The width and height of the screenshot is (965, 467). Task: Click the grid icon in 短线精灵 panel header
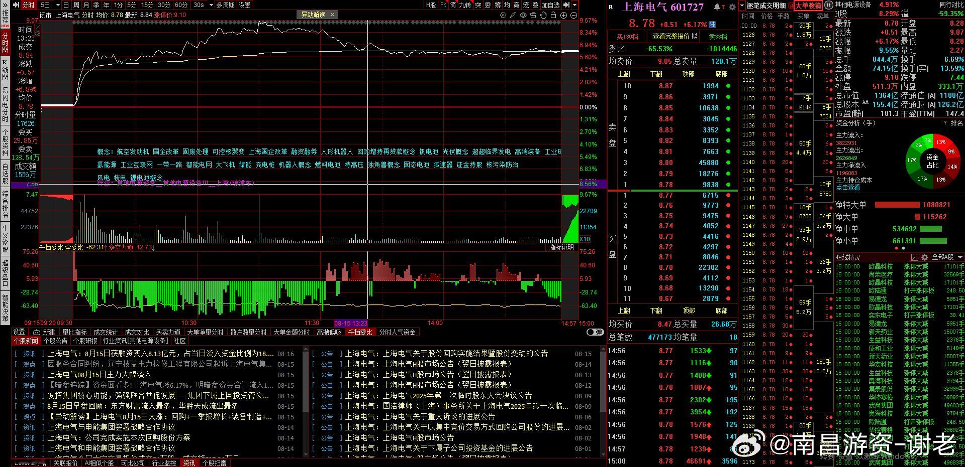click(x=915, y=257)
